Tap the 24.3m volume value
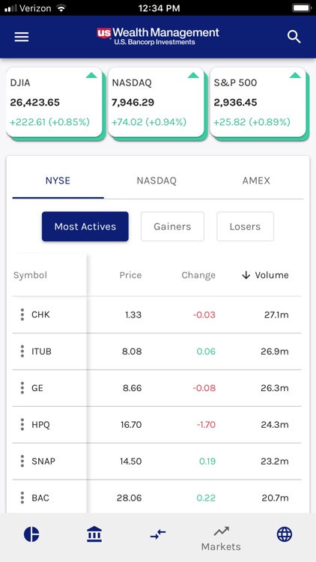This screenshot has height=562, width=316. 274,425
